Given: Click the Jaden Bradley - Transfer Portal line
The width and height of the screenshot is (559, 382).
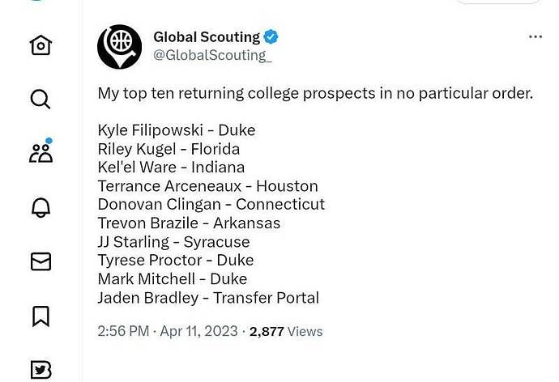Looking at the screenshot, I should pos(208,298).
